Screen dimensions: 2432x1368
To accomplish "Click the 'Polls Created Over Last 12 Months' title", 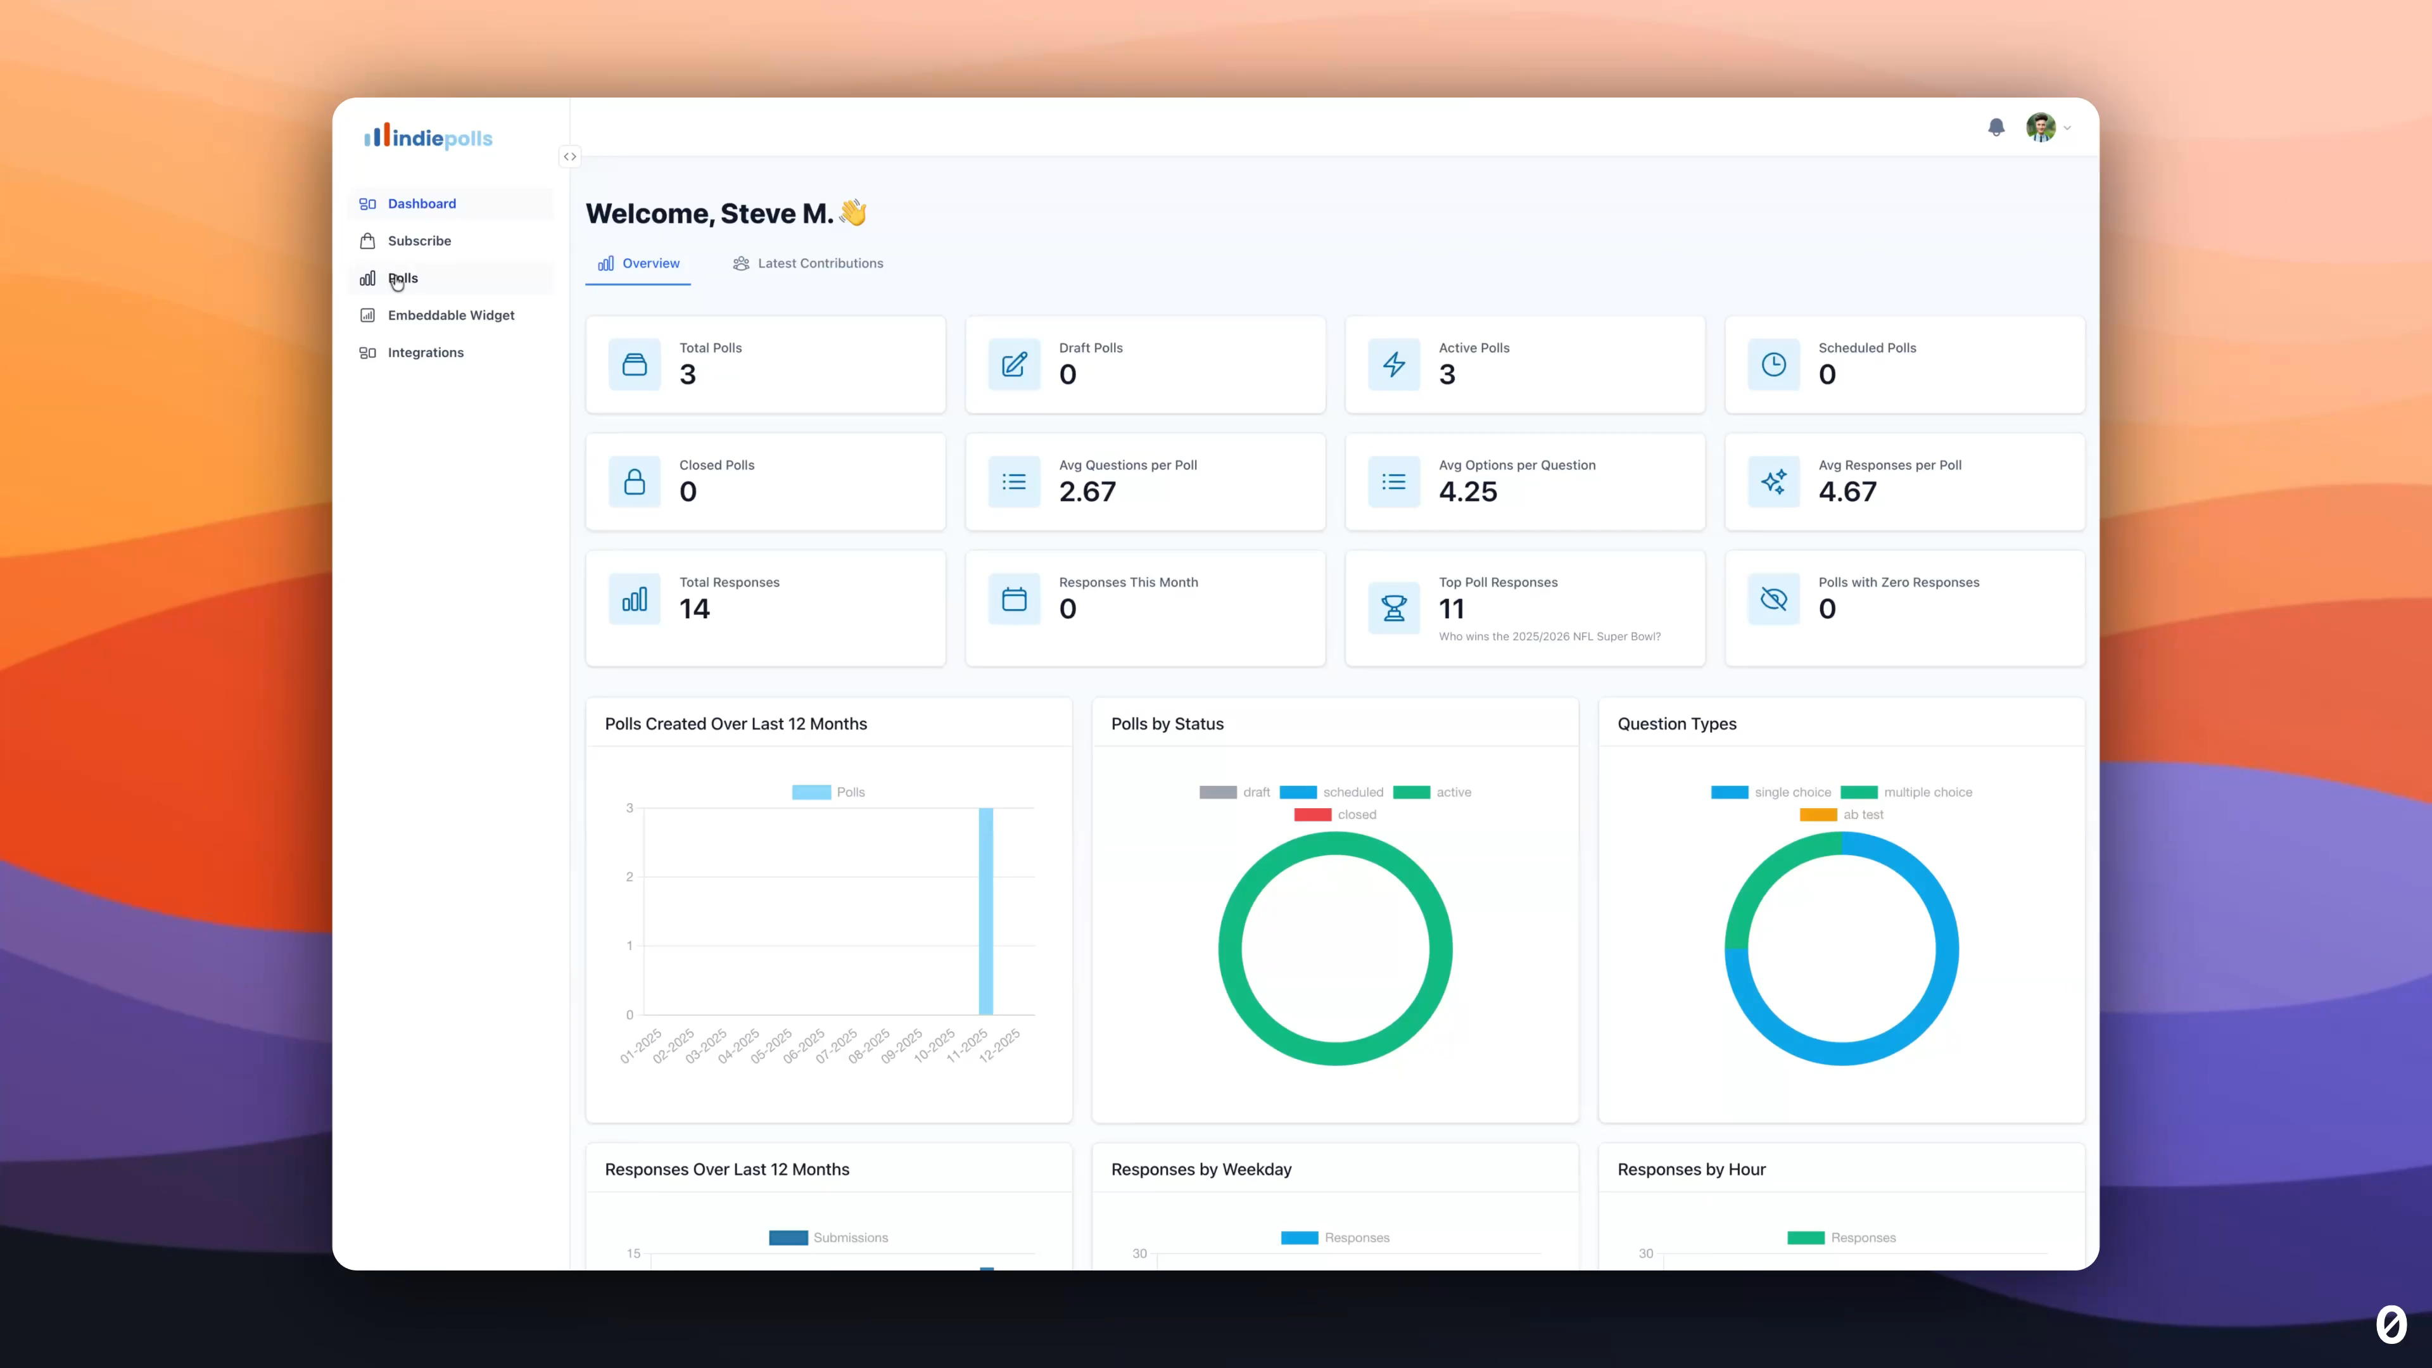I will (x=735, y=724).
